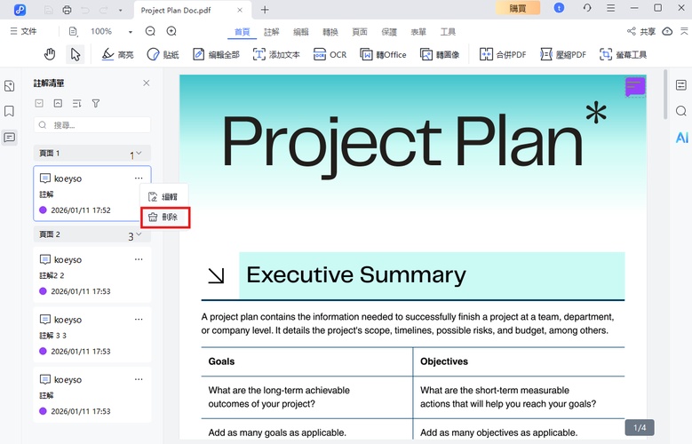Click the 購買 purchase button
This screenshot has height=444, width=692.
[517, 8]
